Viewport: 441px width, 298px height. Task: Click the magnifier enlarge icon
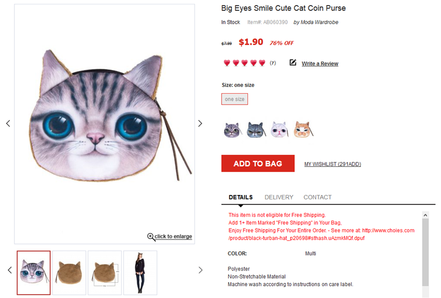150,236
